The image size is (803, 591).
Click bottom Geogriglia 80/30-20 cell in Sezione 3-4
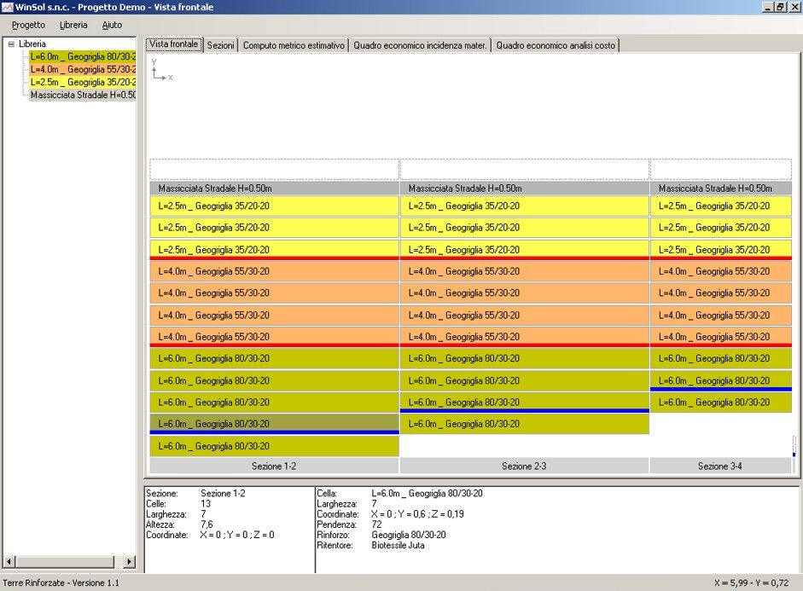point(720,403)
